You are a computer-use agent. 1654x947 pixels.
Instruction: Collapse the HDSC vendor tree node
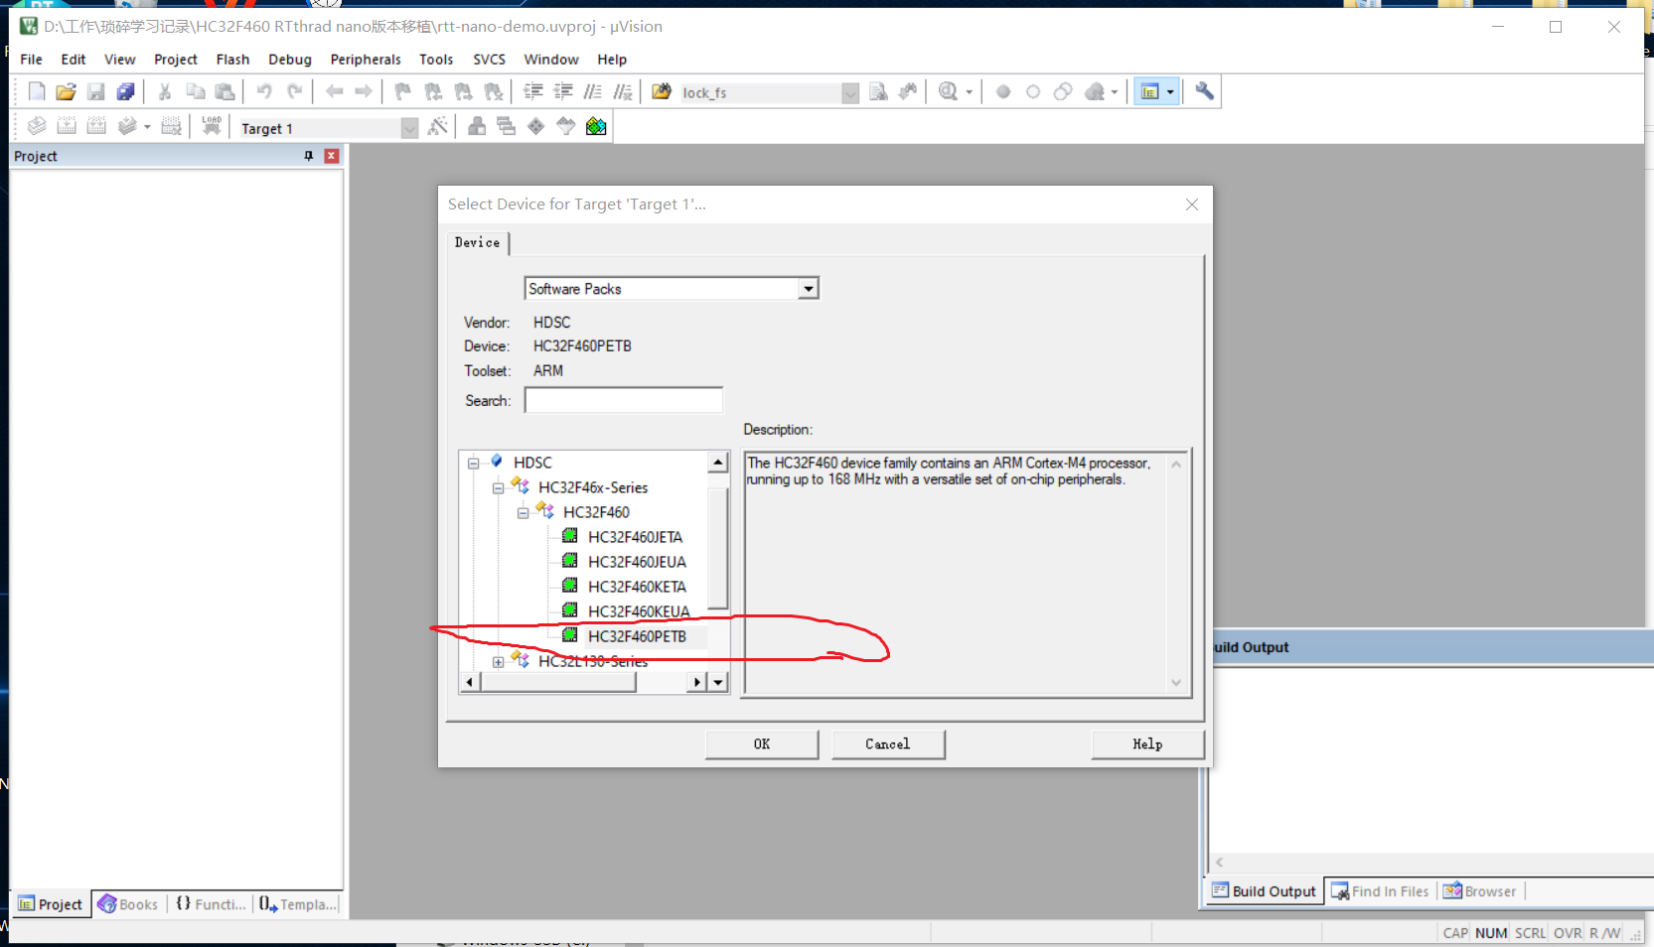(474, 463)
